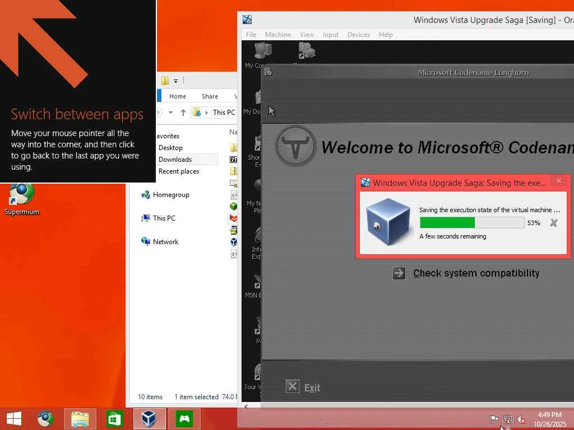Click the VirtualBox window title icon
Viewport: 574px width, 430px height.
pos(247,20)
